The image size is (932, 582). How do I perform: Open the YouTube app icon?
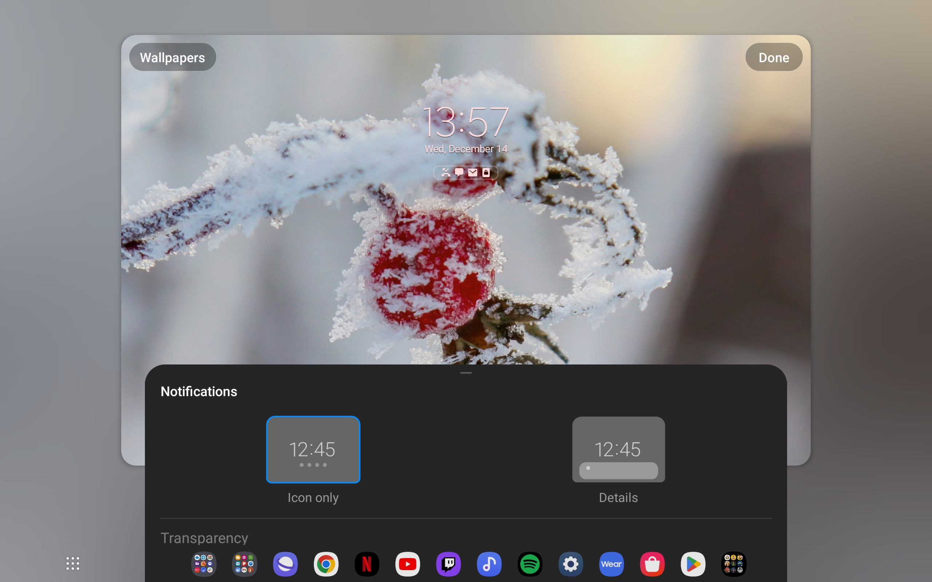(x=407, y=564)
